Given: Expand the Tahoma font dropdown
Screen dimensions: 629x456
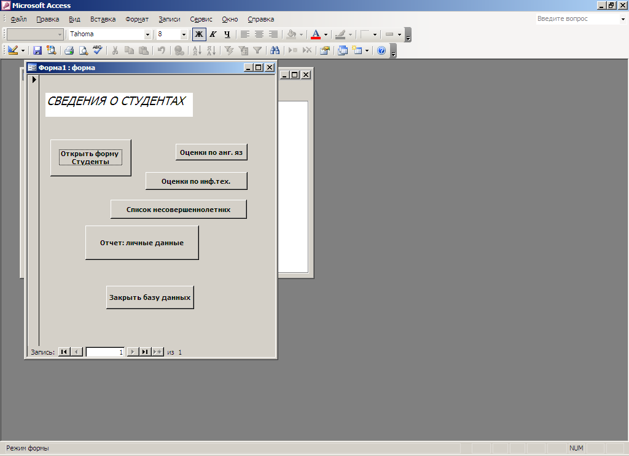Looking at the screenshot, I should point(147,34).
